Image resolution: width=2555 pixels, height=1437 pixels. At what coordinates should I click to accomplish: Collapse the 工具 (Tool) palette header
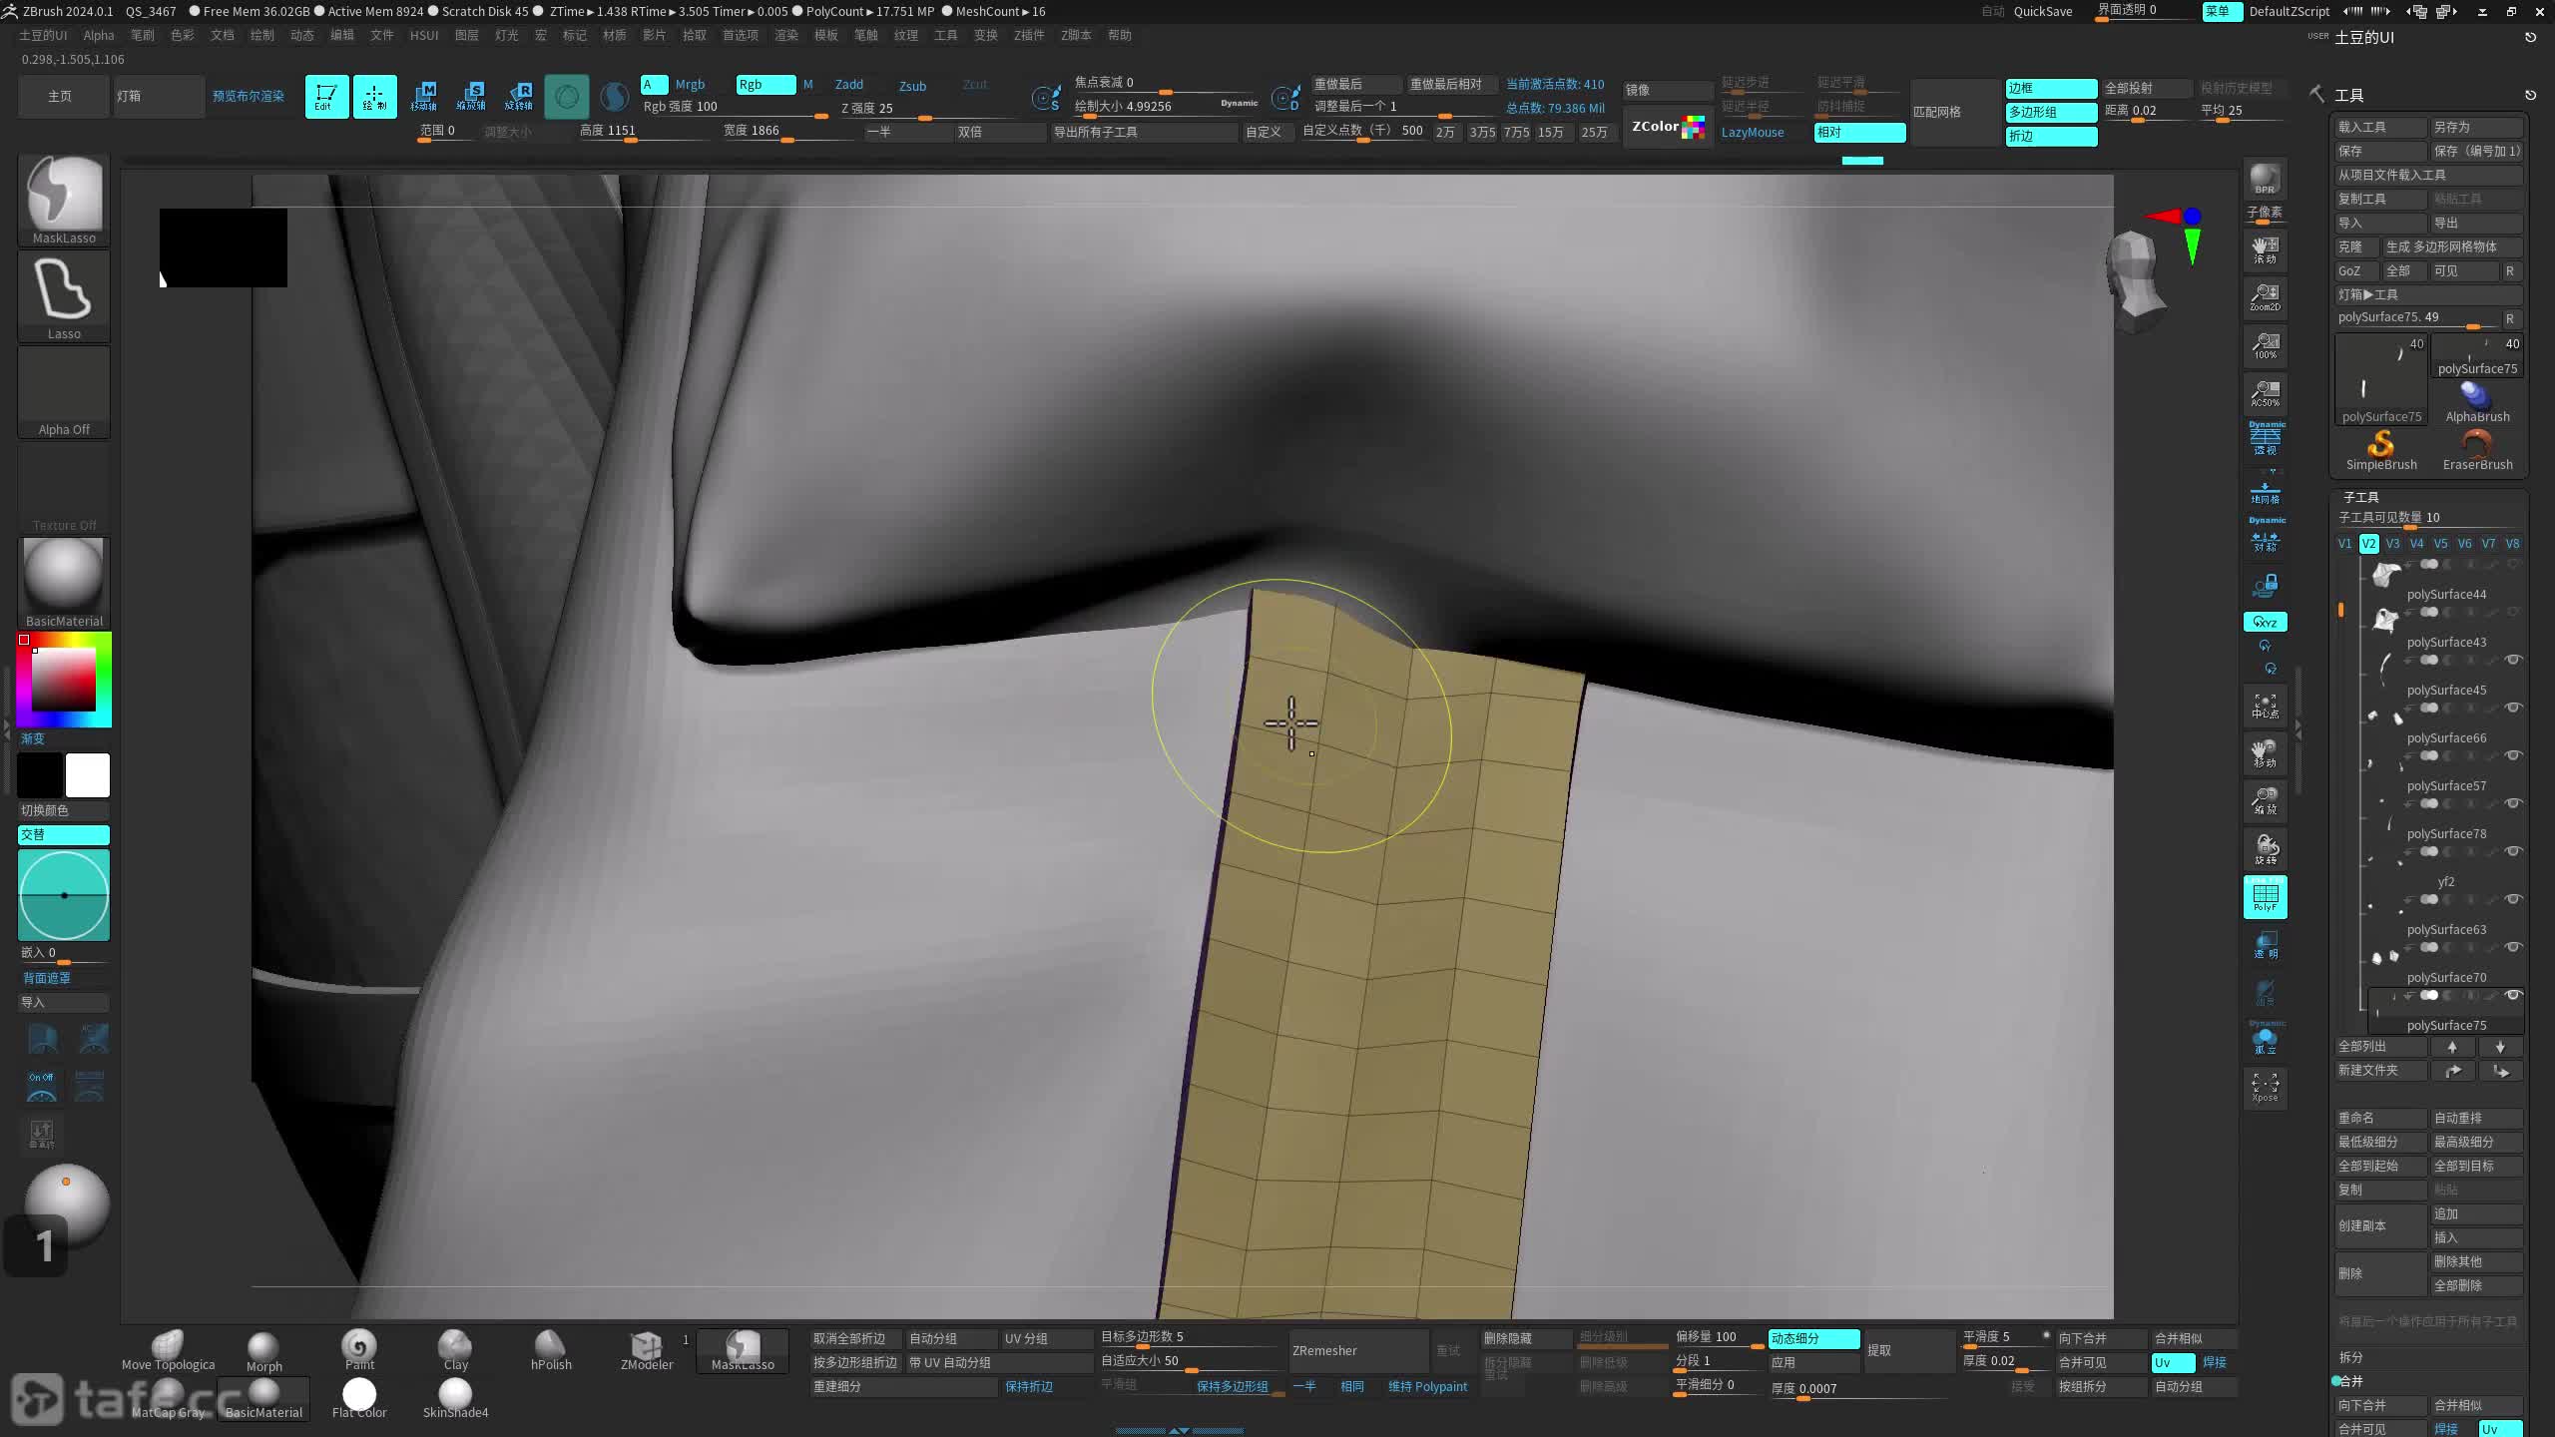click(2349, 95)
